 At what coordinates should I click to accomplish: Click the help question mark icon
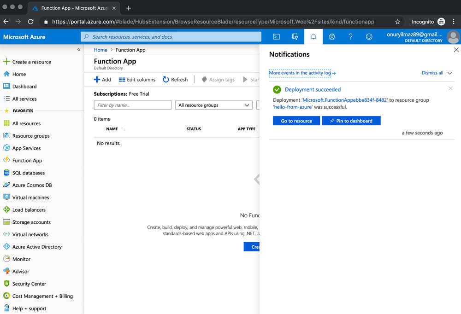tap(350, 37)
